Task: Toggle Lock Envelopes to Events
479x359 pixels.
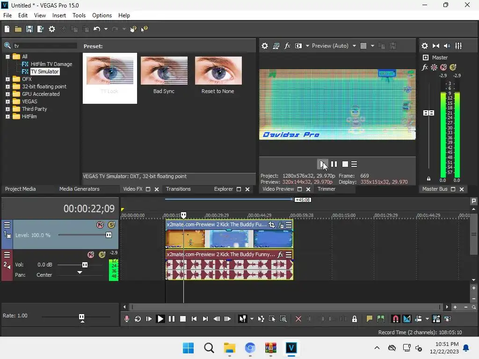Action: pyautogui.click(x=436, y=319)
